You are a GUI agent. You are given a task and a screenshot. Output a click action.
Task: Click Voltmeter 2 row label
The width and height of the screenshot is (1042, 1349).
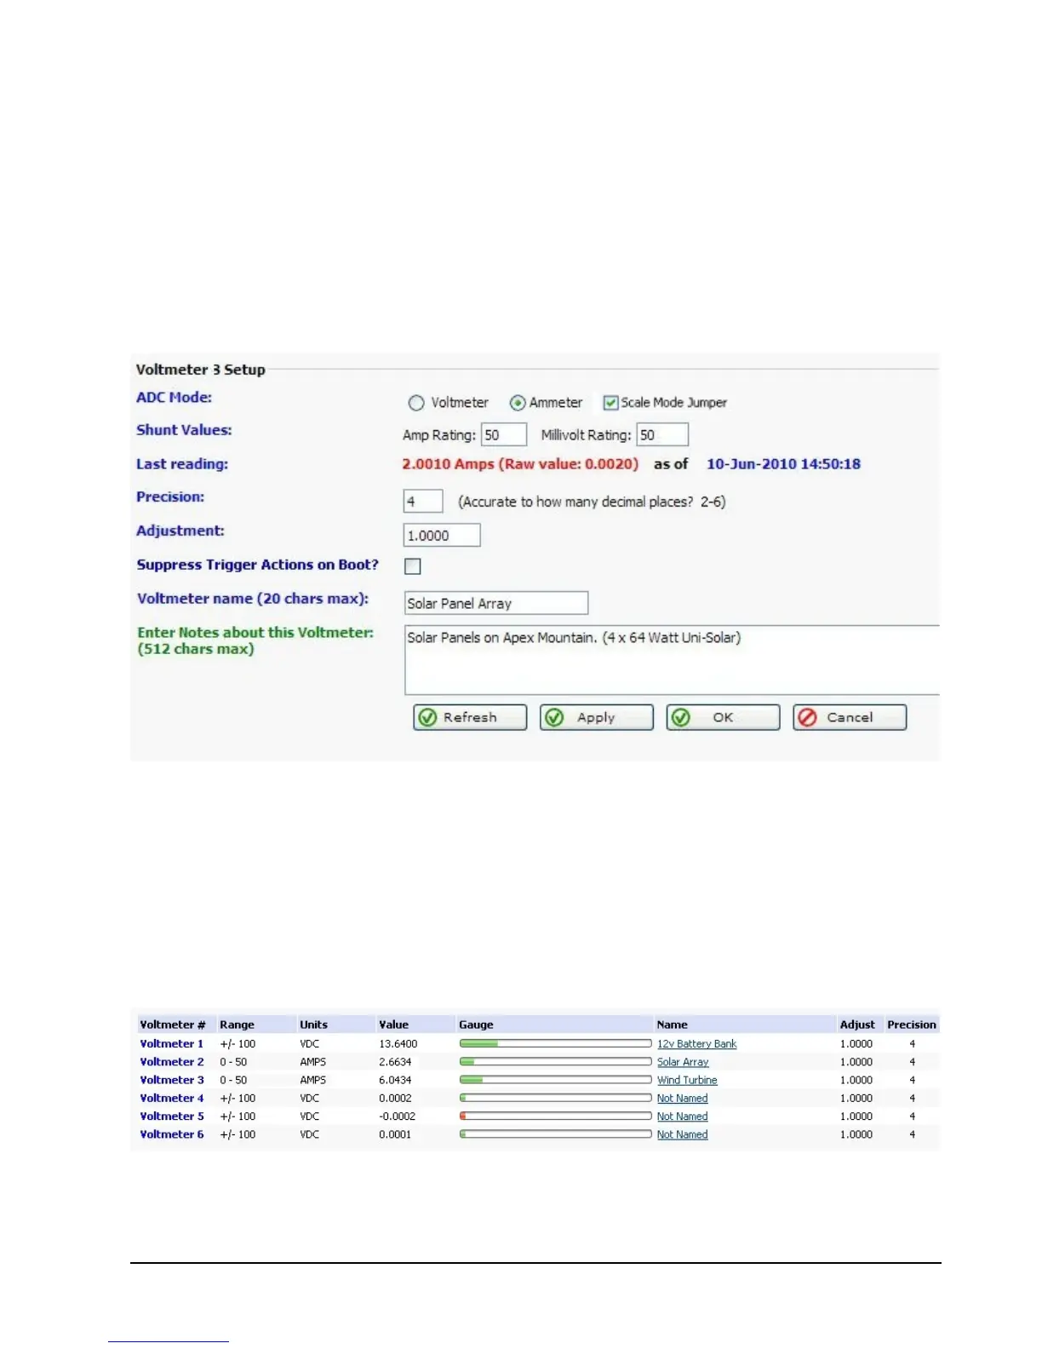click(x=172, y=1062)
